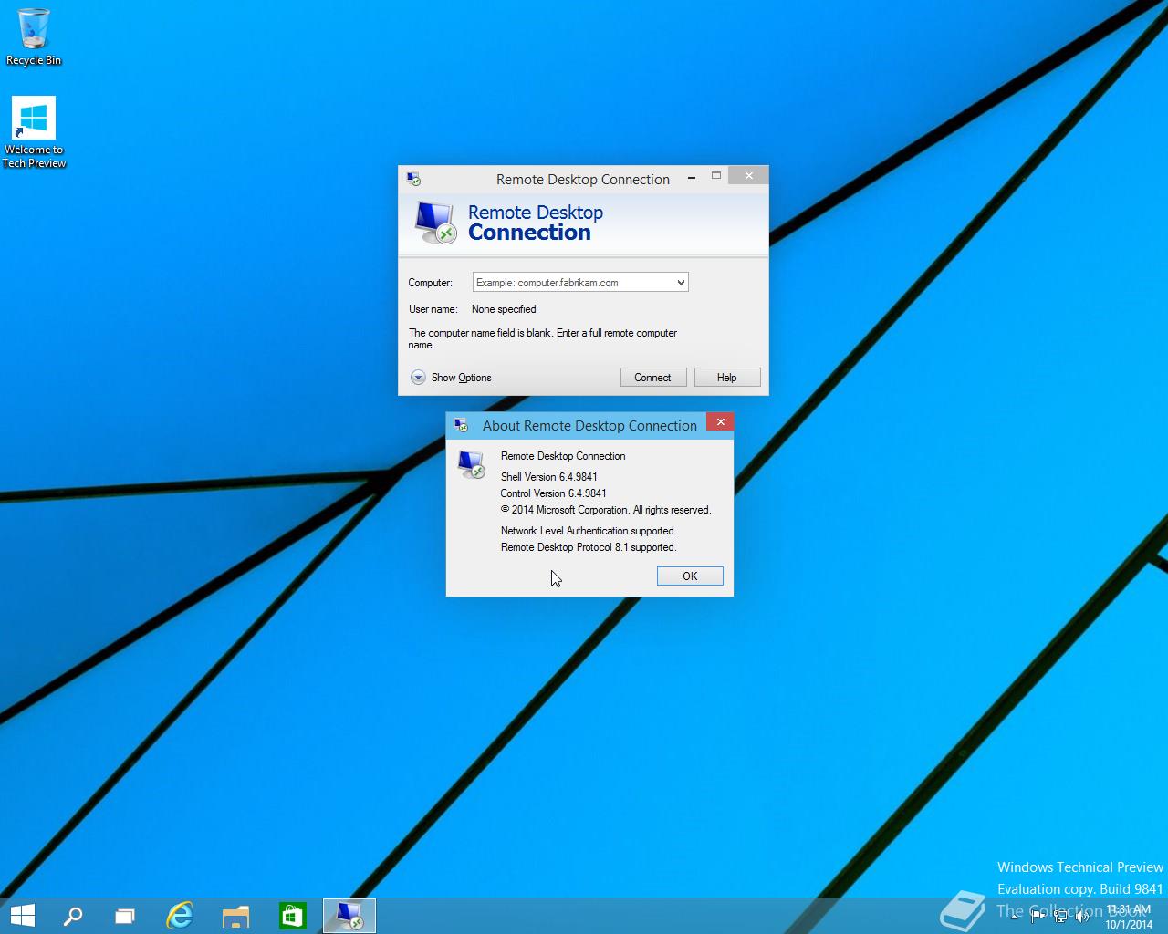Close the About Remote Desktop Connection dialog

(721, 421)
